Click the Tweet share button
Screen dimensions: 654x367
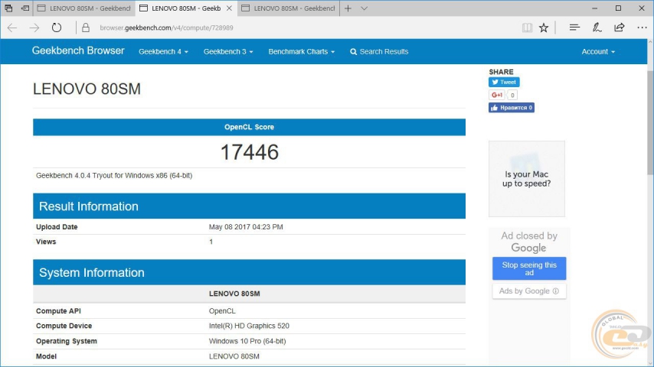pyautogui.click(x=504, y=82)
